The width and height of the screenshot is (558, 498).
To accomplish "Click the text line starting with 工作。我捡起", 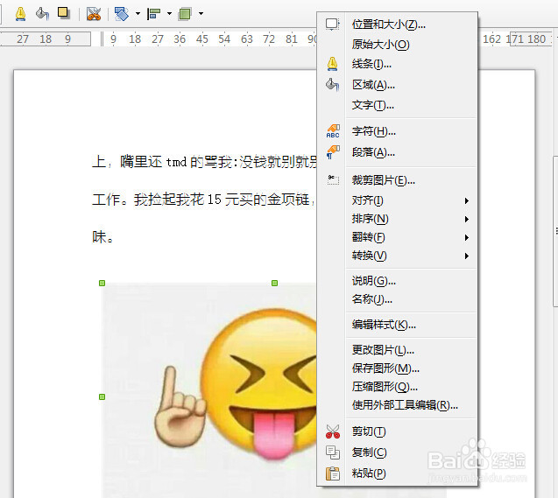I will point(204,200).
